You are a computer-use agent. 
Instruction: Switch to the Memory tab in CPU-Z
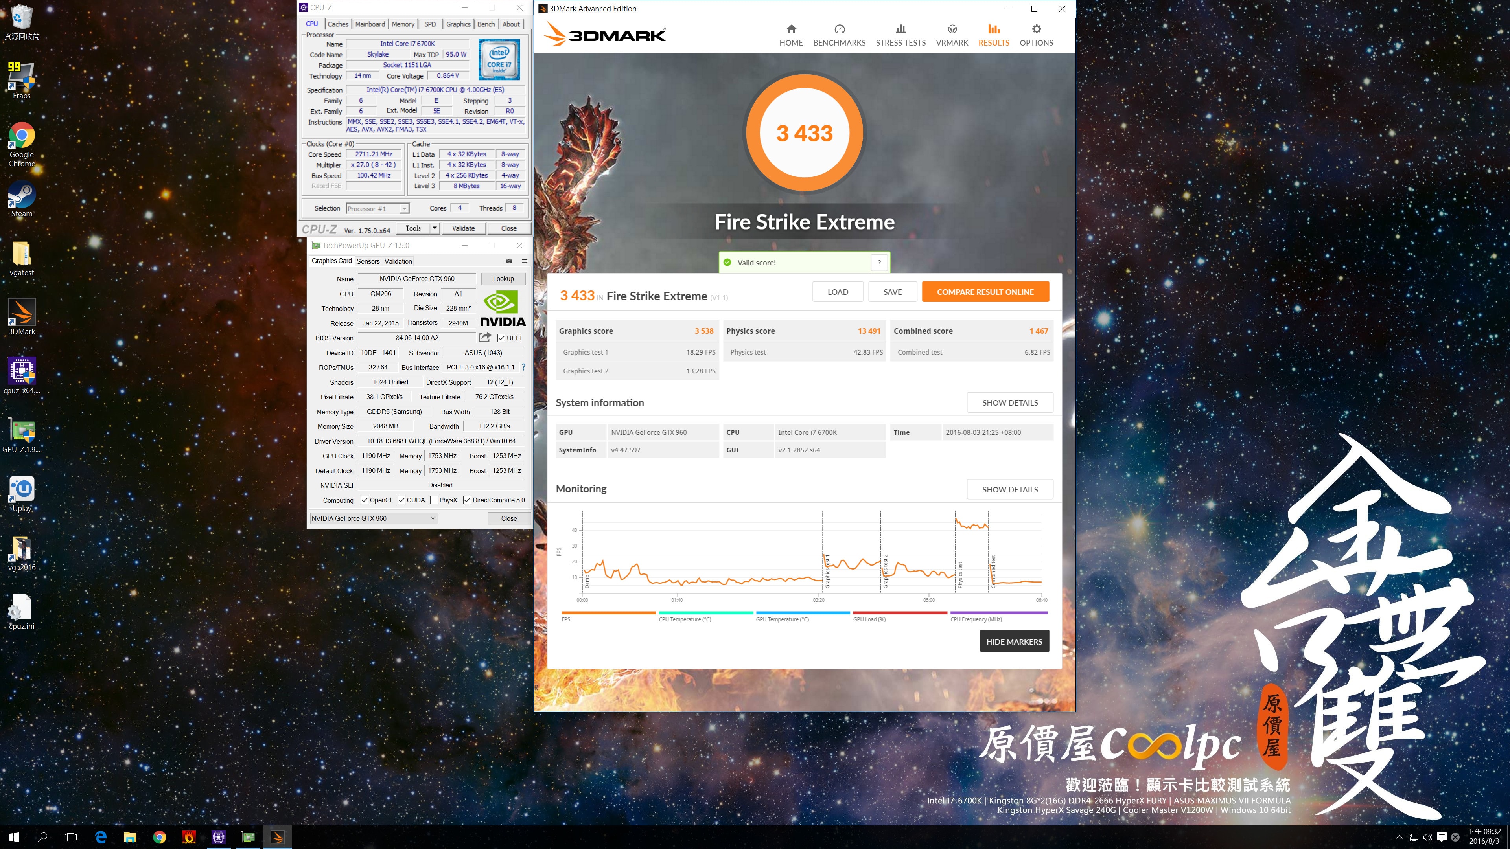pyautogui.click(x=403, y=24)
